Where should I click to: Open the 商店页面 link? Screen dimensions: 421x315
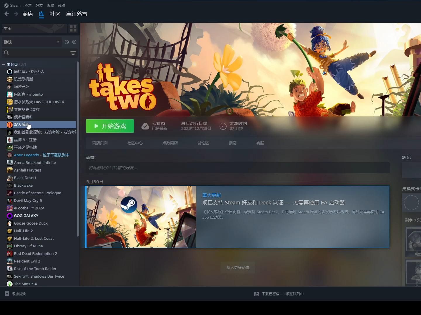100,143
